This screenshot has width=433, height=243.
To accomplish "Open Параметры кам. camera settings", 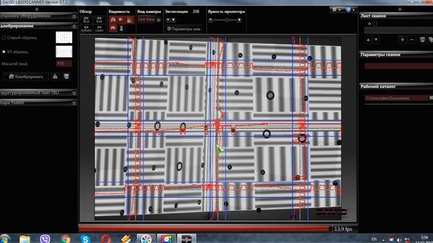I will (184, 28).
